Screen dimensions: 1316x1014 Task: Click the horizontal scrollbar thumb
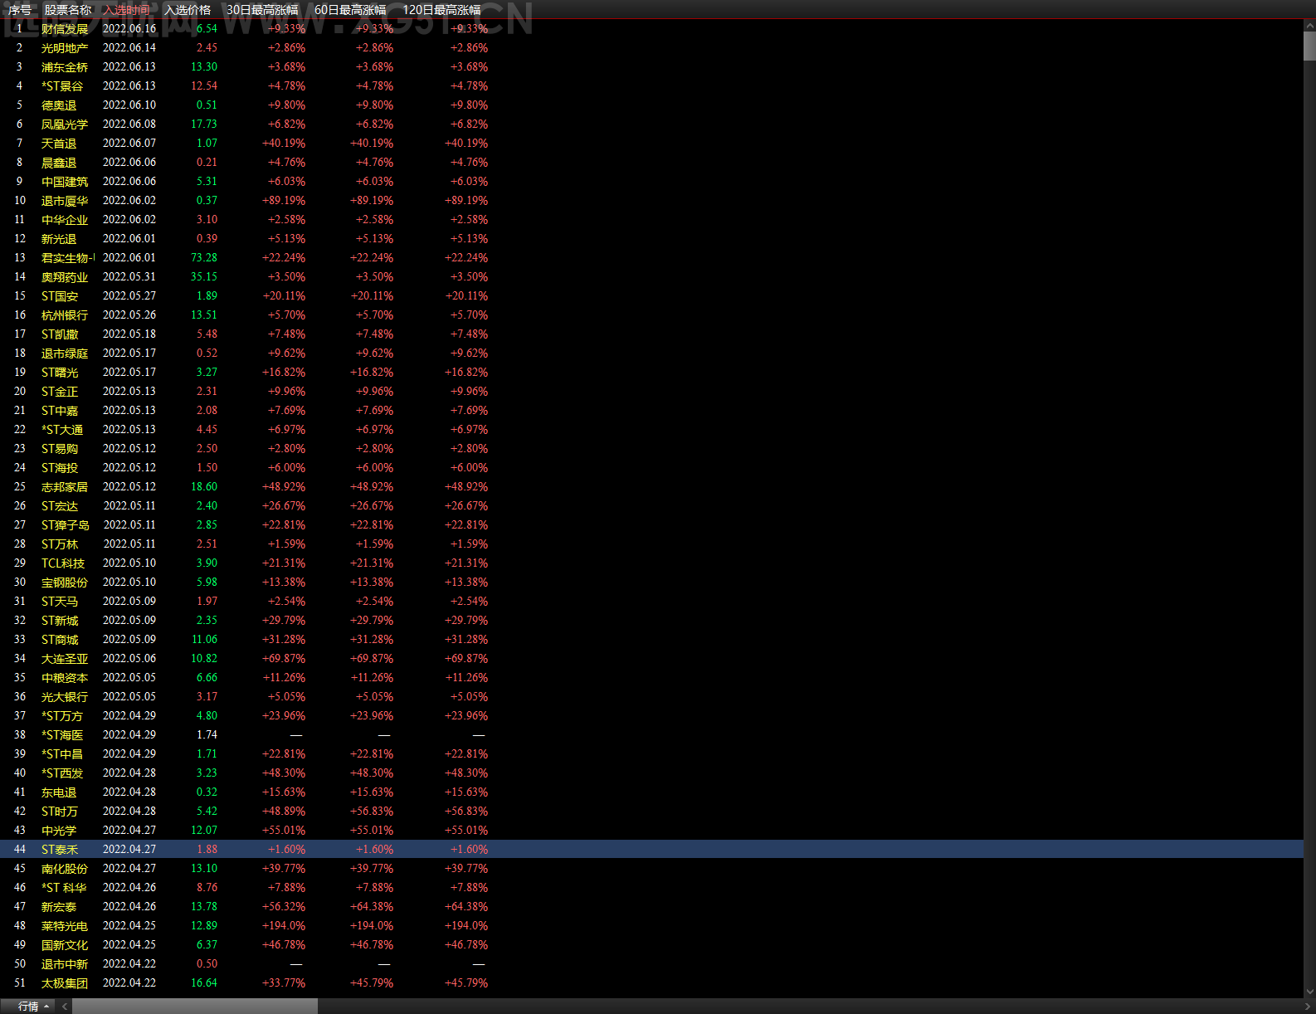(195, 1007)
